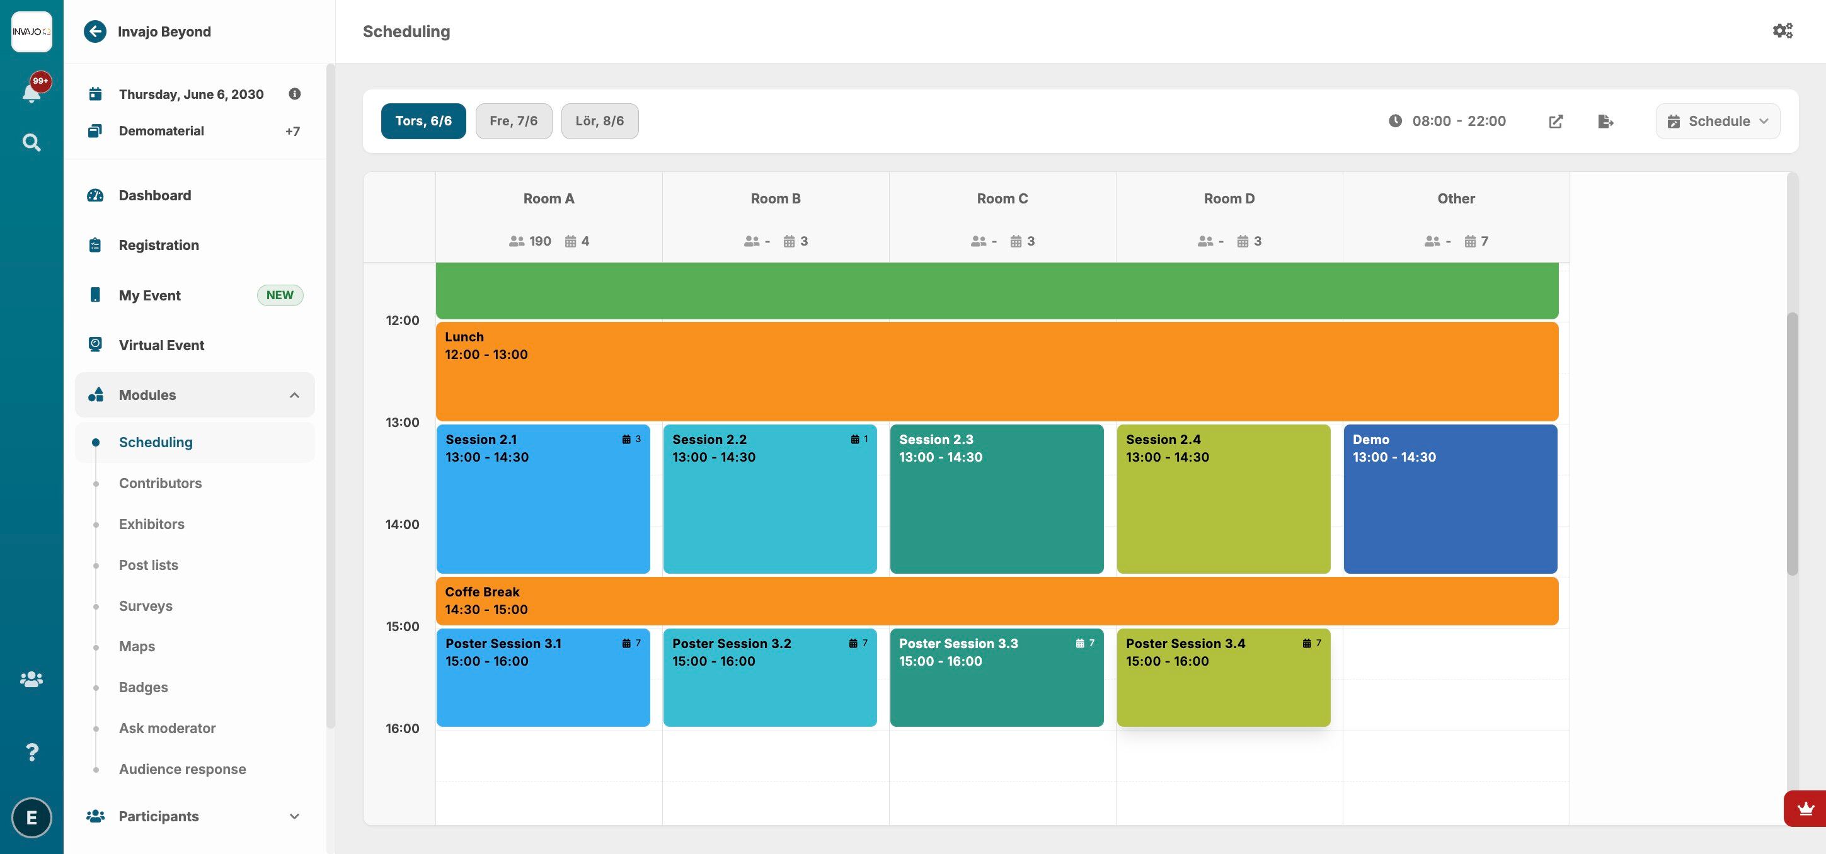Open the help question mark icon
Image resolution: width=1826 pixels, height=854 pixels.
point(32,751)
